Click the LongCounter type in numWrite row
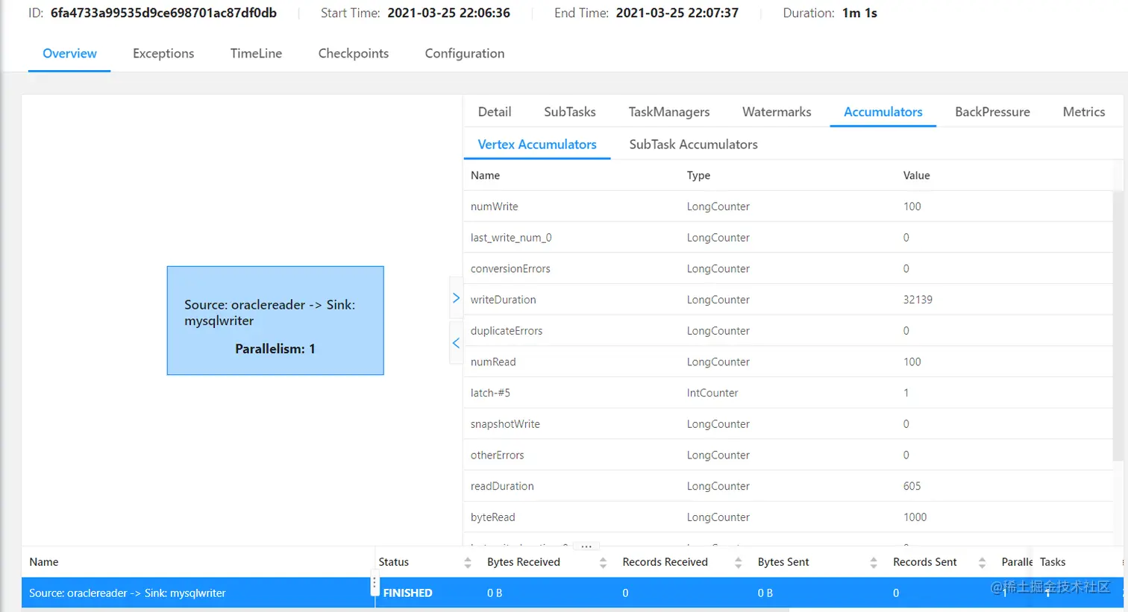 (x=718, y=206)
